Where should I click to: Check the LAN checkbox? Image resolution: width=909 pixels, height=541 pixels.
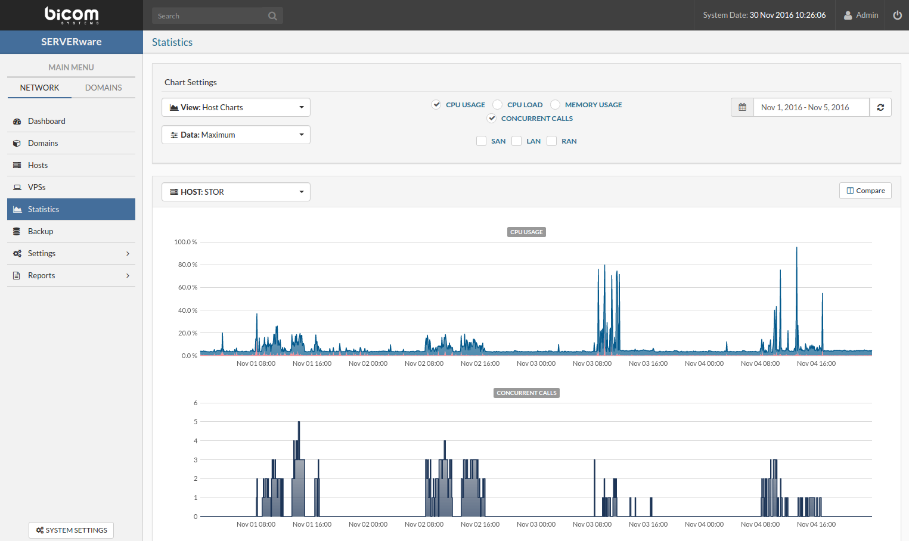point(517,141)
